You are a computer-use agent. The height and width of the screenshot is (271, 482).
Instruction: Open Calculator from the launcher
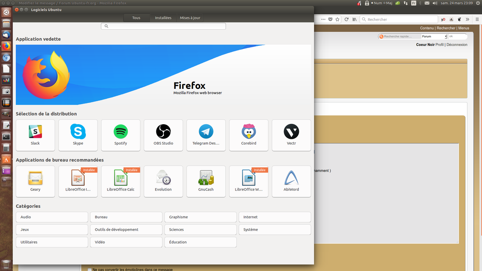[x=6, y=148]
